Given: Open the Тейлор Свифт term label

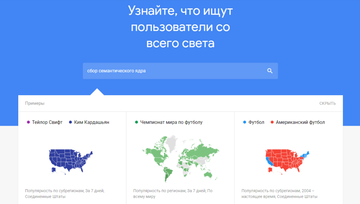Looking at the screenshot, I should (x=47, y=122).
